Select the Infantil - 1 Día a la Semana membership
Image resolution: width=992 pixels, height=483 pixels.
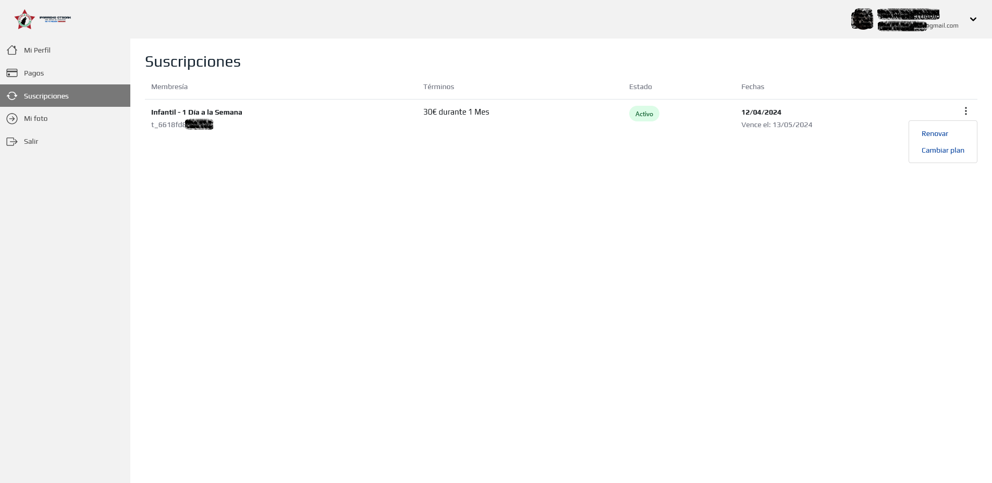(197, 113)
